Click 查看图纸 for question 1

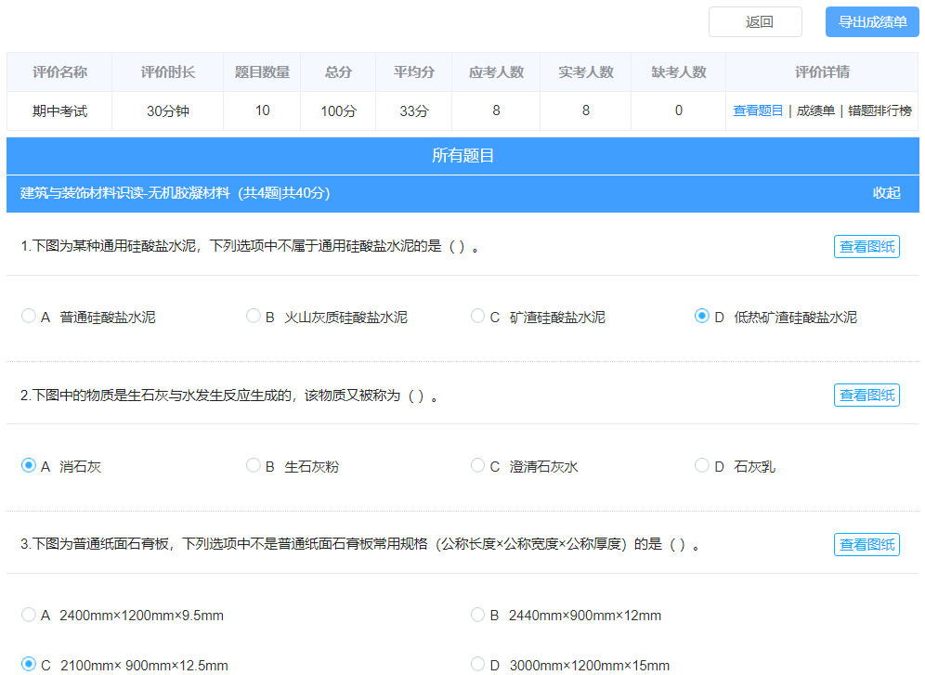[x=866, y=246]
